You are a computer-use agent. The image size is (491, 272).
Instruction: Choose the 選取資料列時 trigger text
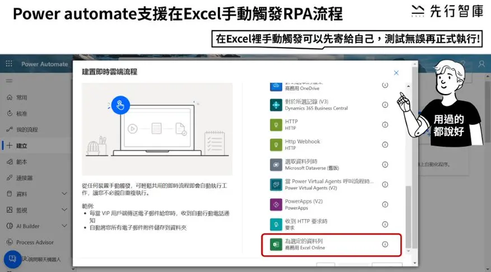coord(301,162)
